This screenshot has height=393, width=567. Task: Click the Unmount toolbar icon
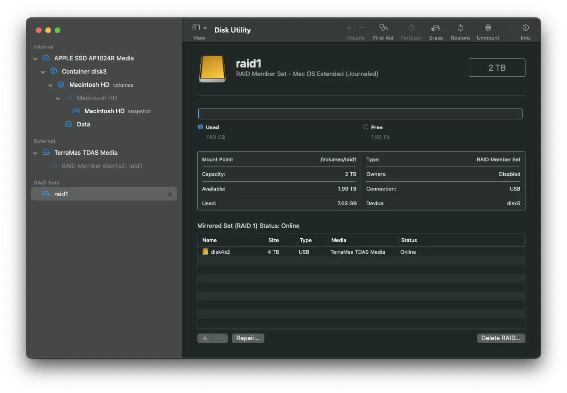tap(488, 28)
